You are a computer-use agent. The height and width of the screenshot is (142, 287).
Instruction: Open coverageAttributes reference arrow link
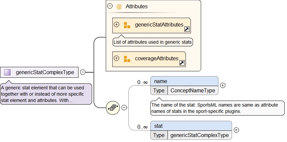coord(182,63)
